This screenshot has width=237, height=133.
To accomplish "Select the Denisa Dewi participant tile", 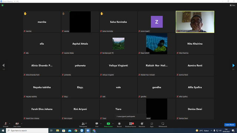I will tap(195, 109).
